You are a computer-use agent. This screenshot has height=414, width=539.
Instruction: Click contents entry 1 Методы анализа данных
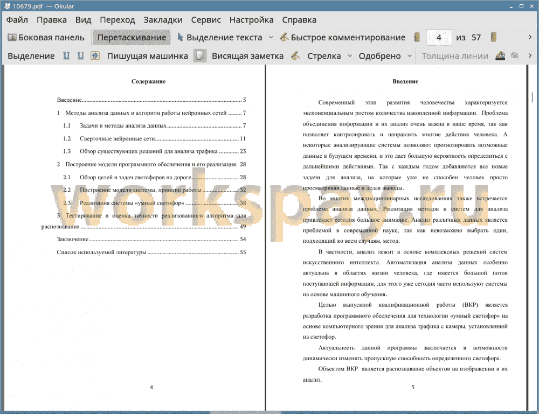coord(151,113)
